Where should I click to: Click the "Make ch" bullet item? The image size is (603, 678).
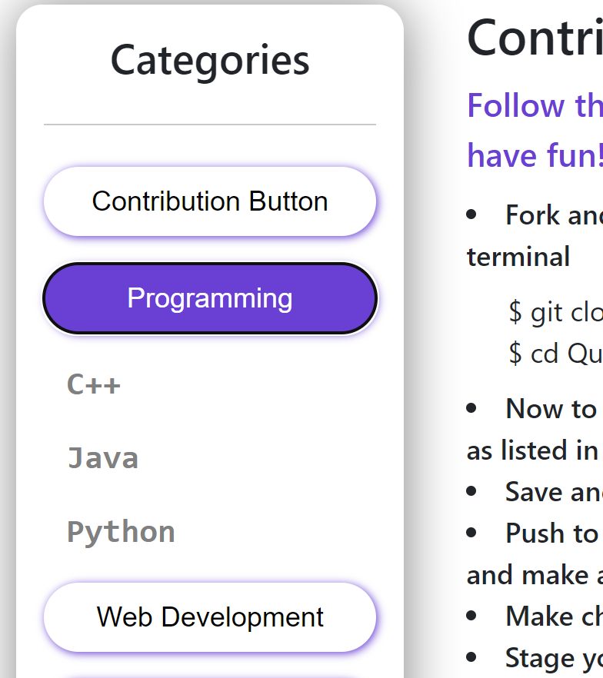553,617
